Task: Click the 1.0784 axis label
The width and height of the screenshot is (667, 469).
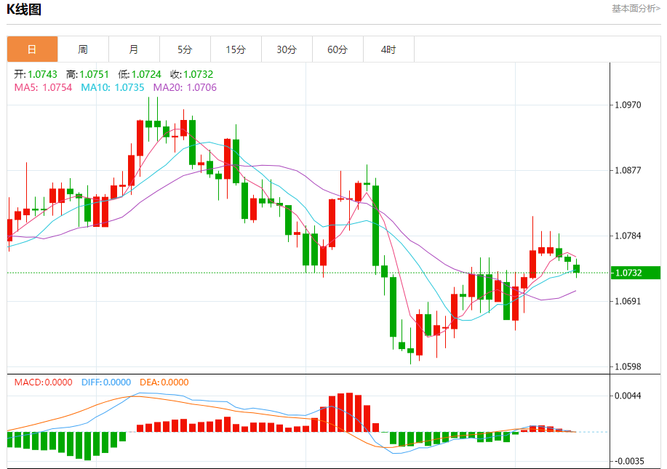Action: [x=628, y=236]
